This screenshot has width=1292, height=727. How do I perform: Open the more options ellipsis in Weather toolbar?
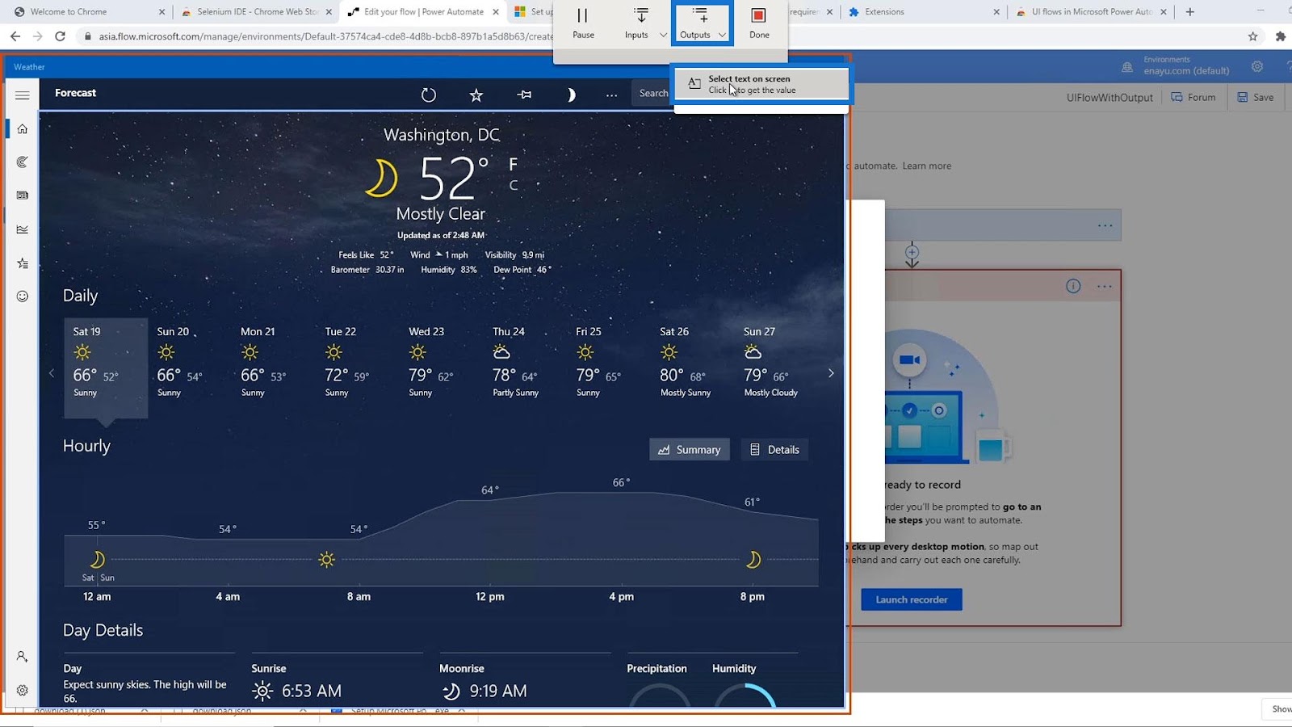pos(612,95)
